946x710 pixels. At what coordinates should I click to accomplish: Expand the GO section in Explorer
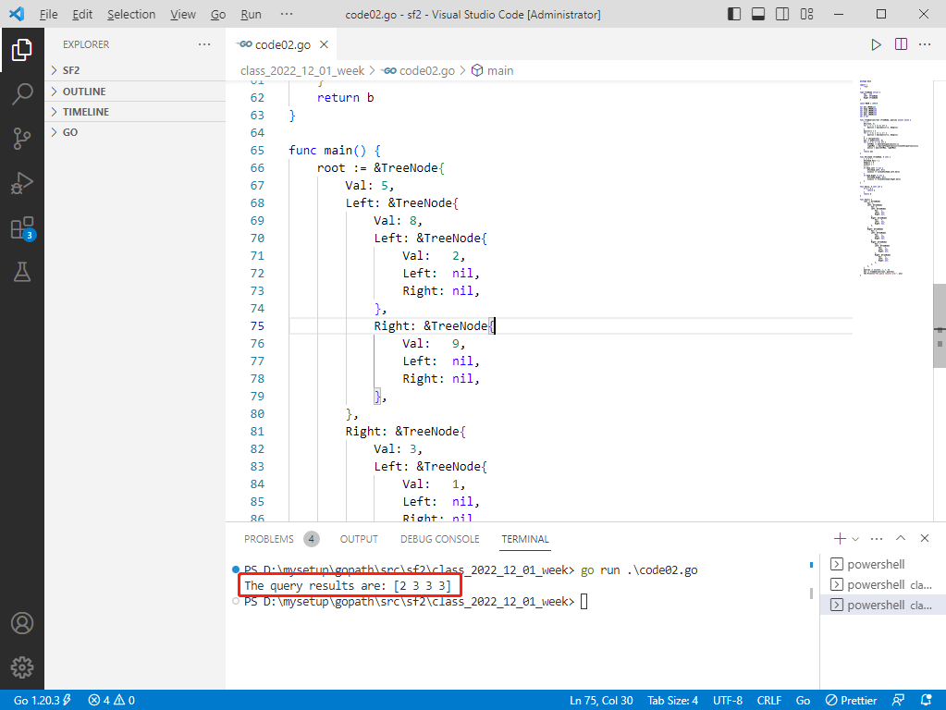pyautogui.click(x=135, y=132)
